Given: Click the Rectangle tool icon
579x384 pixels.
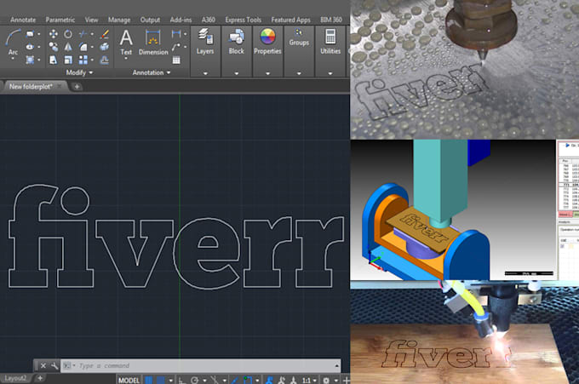Looking at the screenshot, I should 30,34.
